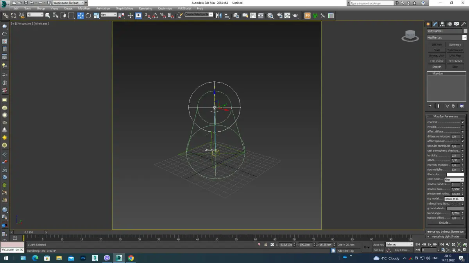Open the Material Editor

(x=270, y=16)
